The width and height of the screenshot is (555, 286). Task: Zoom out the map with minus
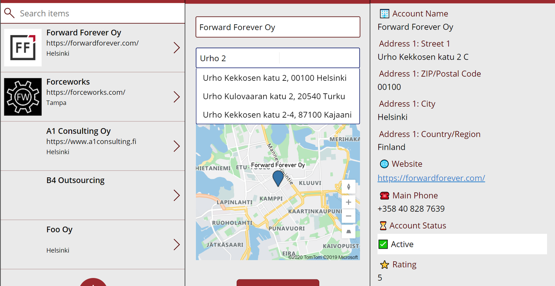(x=349, y=216)
